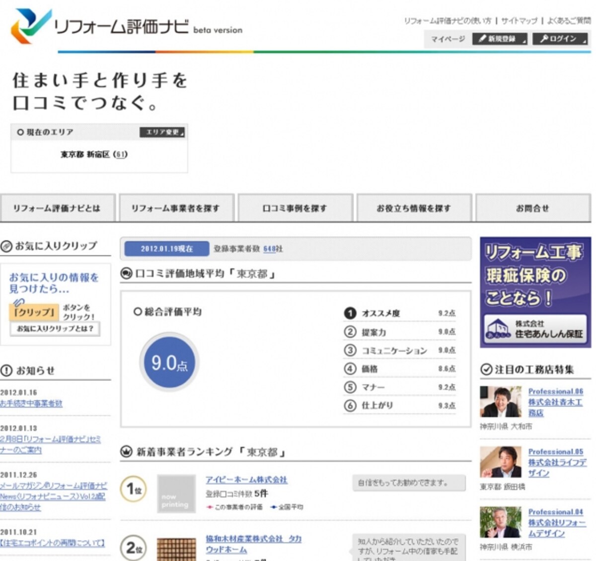The width and height of the screenshot is (596, 561).
Task: Click the ログイン login button
Action: (x=560, y=39)
